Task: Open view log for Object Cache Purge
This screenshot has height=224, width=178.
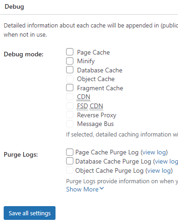Action: pos(159,170)
